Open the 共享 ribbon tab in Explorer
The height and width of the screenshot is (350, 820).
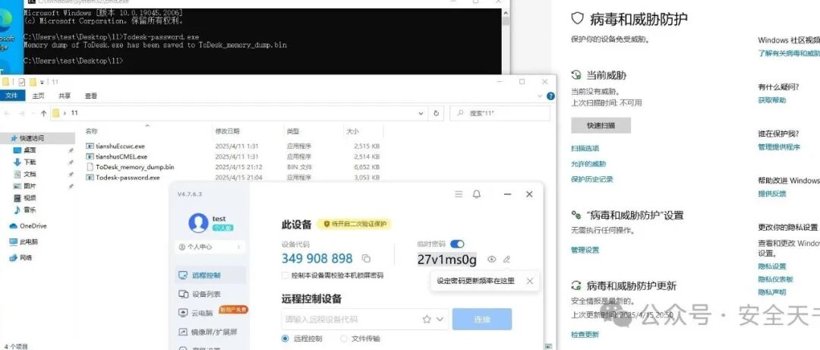tap(65, 96)
